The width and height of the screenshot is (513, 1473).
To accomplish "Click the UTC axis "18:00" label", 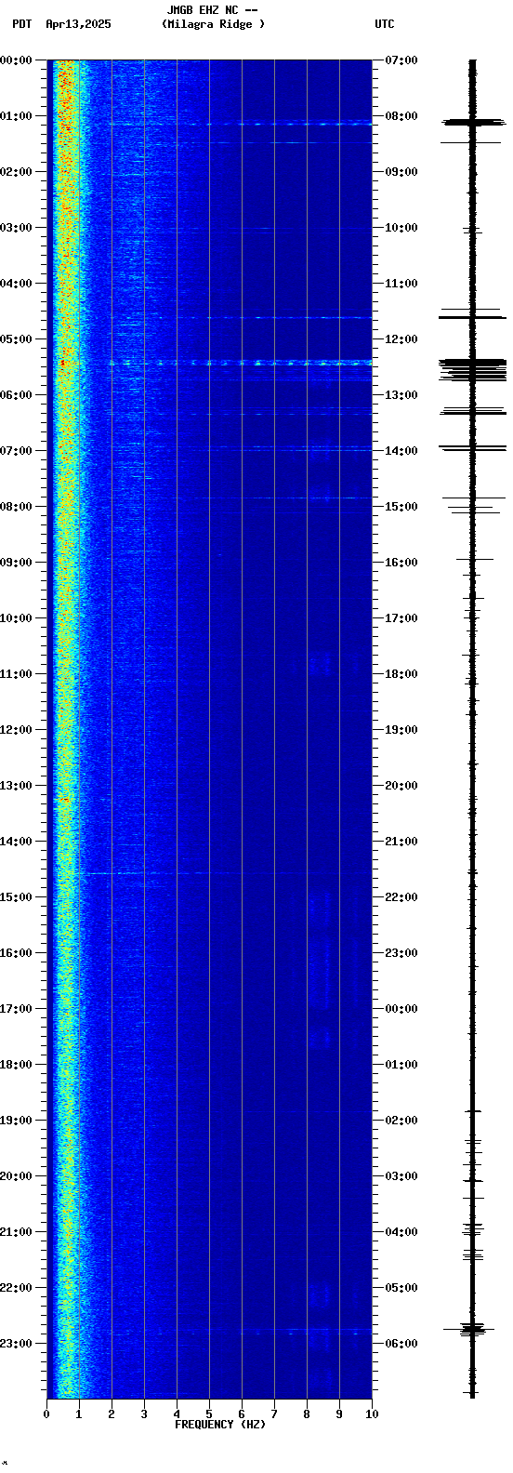I will pos(401,674).
